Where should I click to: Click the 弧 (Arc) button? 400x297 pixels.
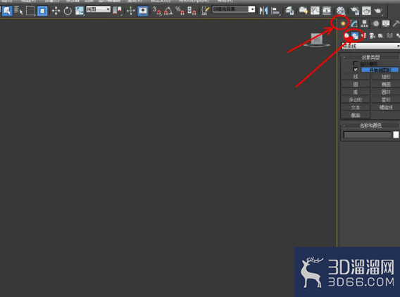pyautogui.click(x=356, y=92)
